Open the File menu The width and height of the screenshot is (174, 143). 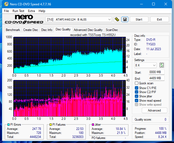tap(6, 11)
